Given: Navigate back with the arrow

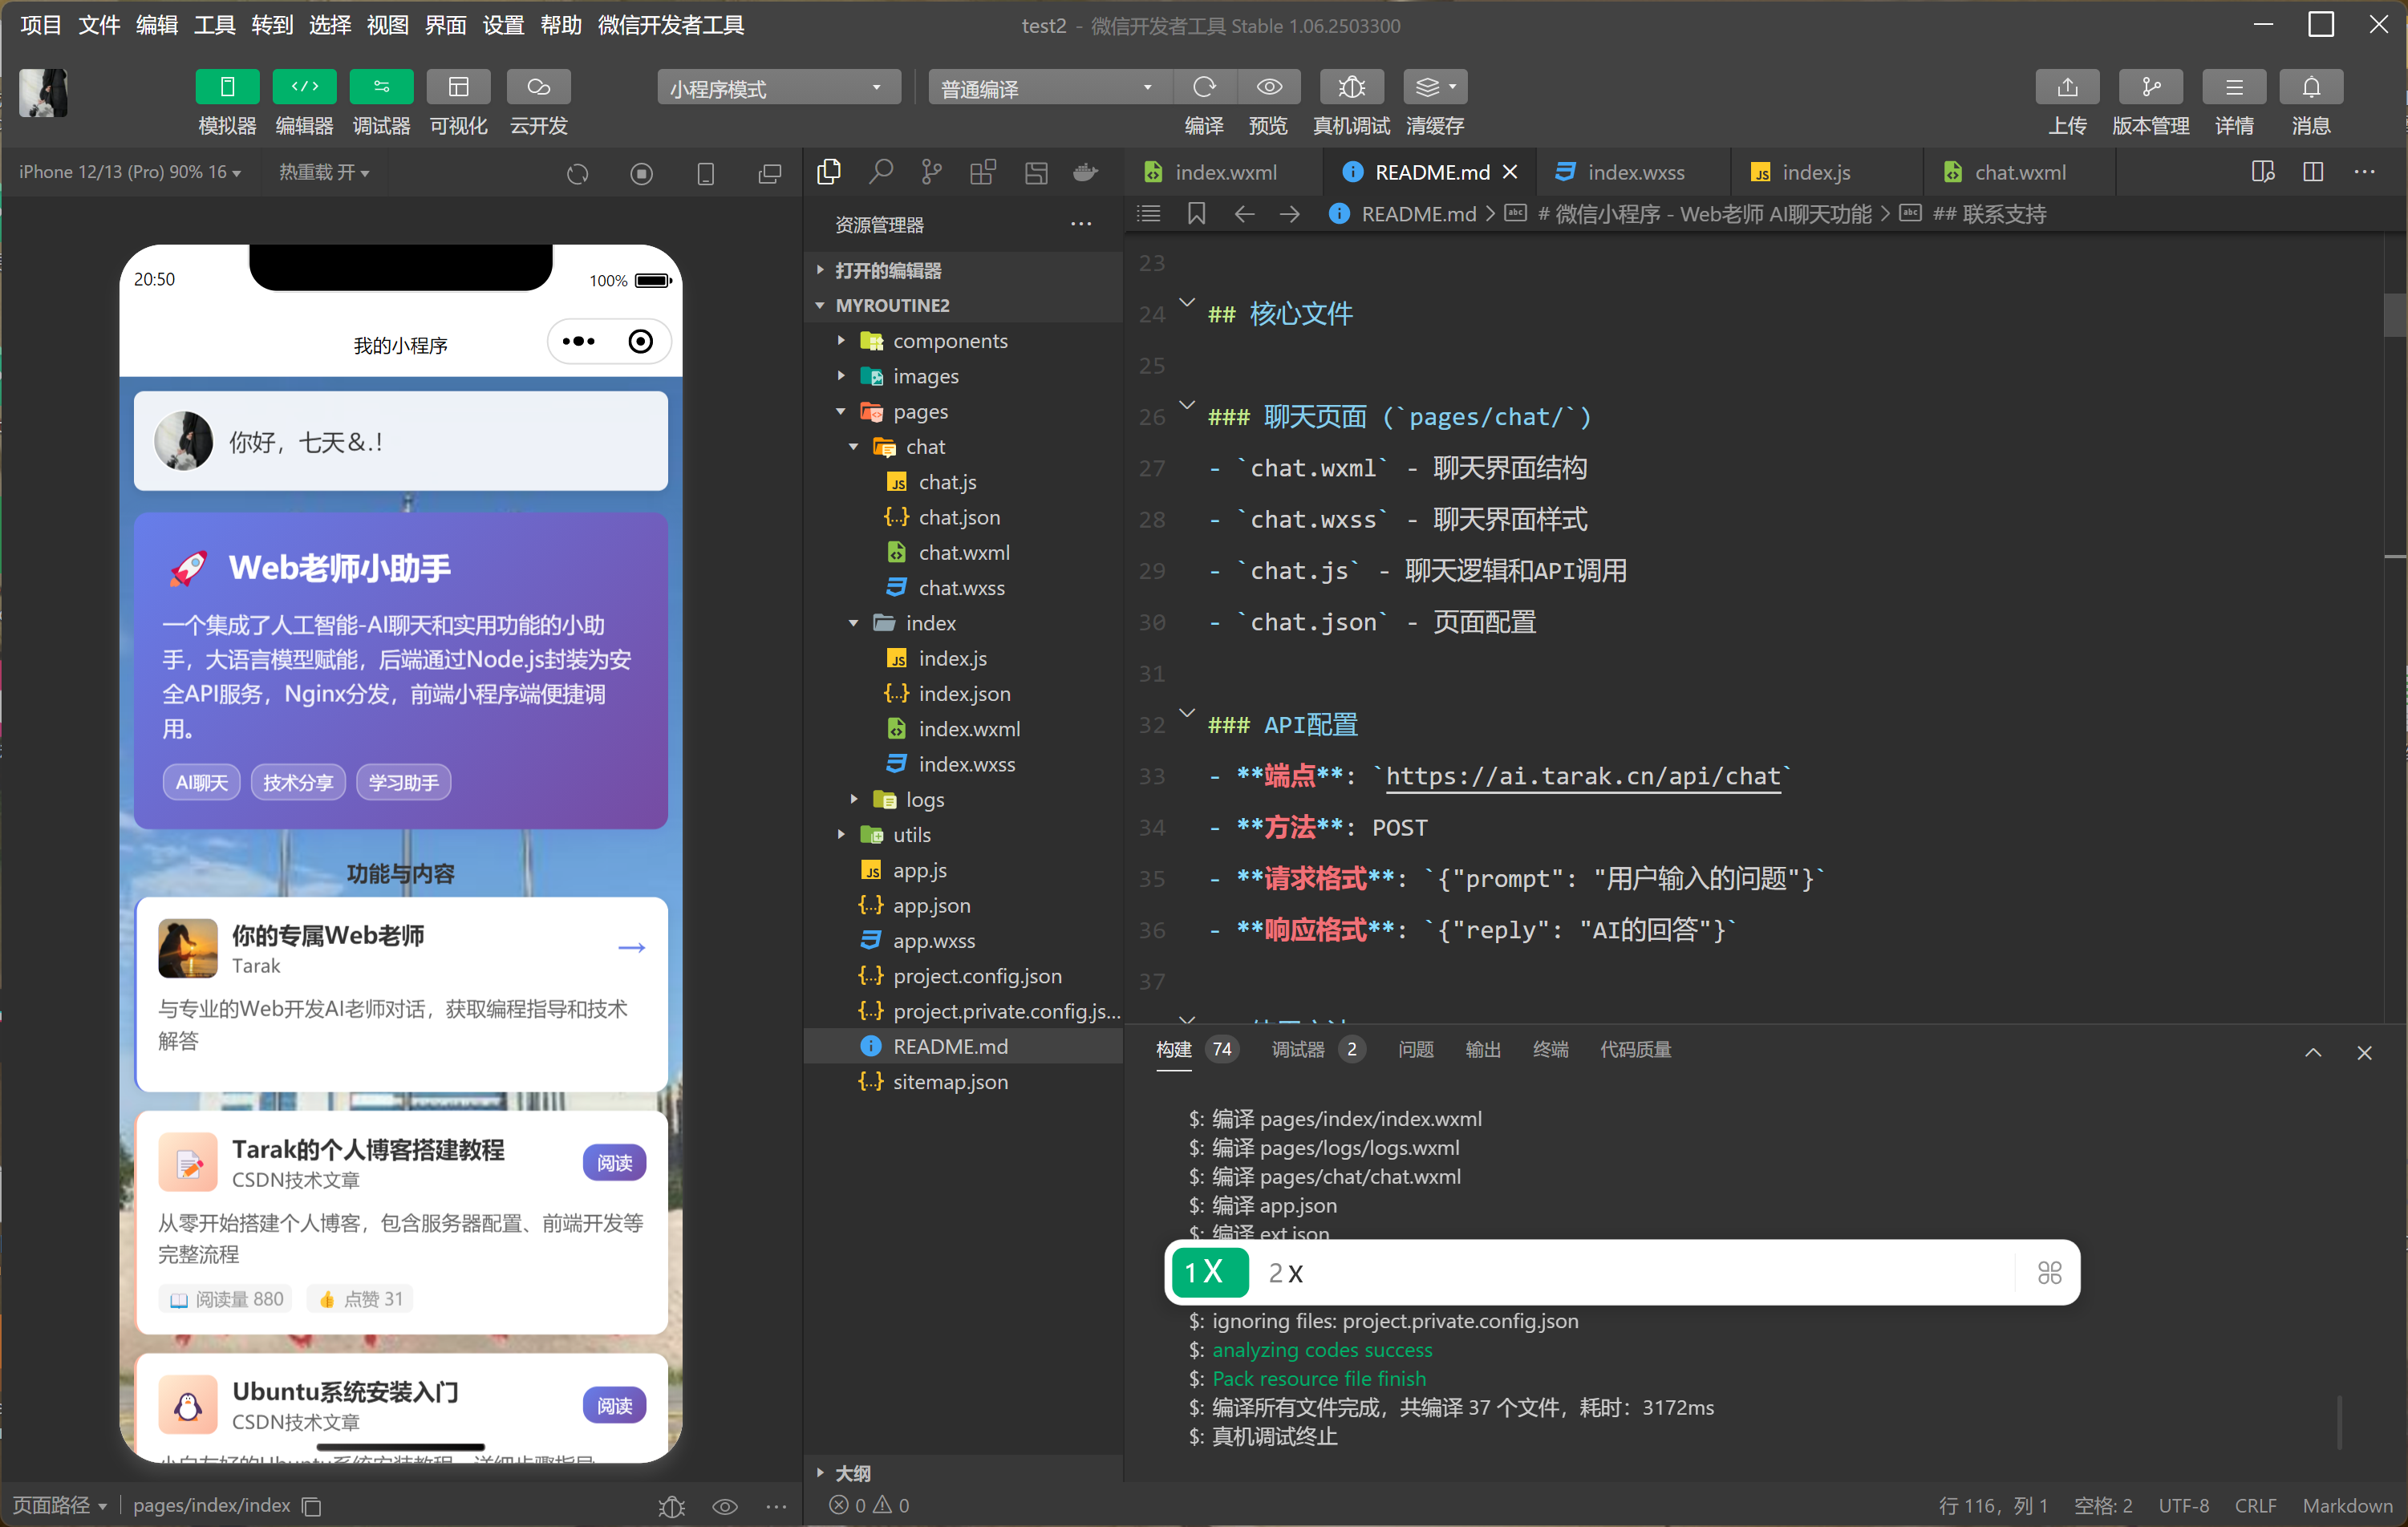Looking at the screenshot, I should pyautogui.click(x=1243, y=214).
